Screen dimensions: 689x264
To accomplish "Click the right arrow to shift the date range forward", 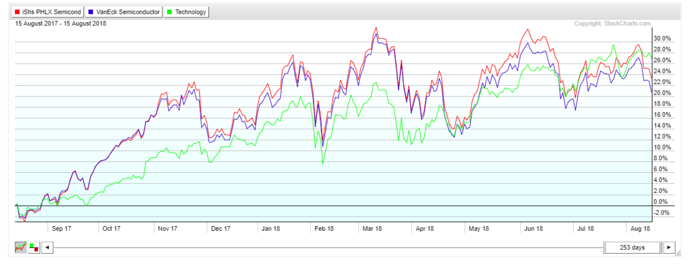I will [x=669, y=247].
